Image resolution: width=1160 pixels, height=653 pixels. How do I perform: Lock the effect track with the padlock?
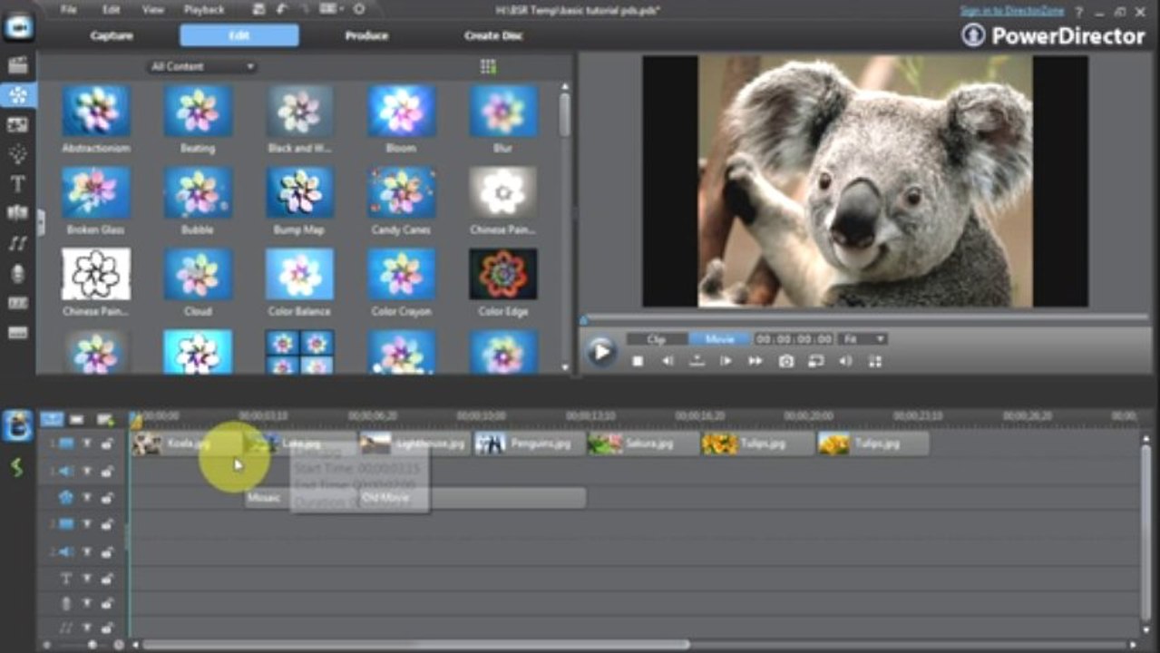point(106,498)
